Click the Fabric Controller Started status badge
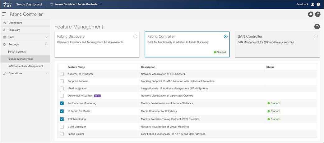324x143 pixels. point(220,52)
